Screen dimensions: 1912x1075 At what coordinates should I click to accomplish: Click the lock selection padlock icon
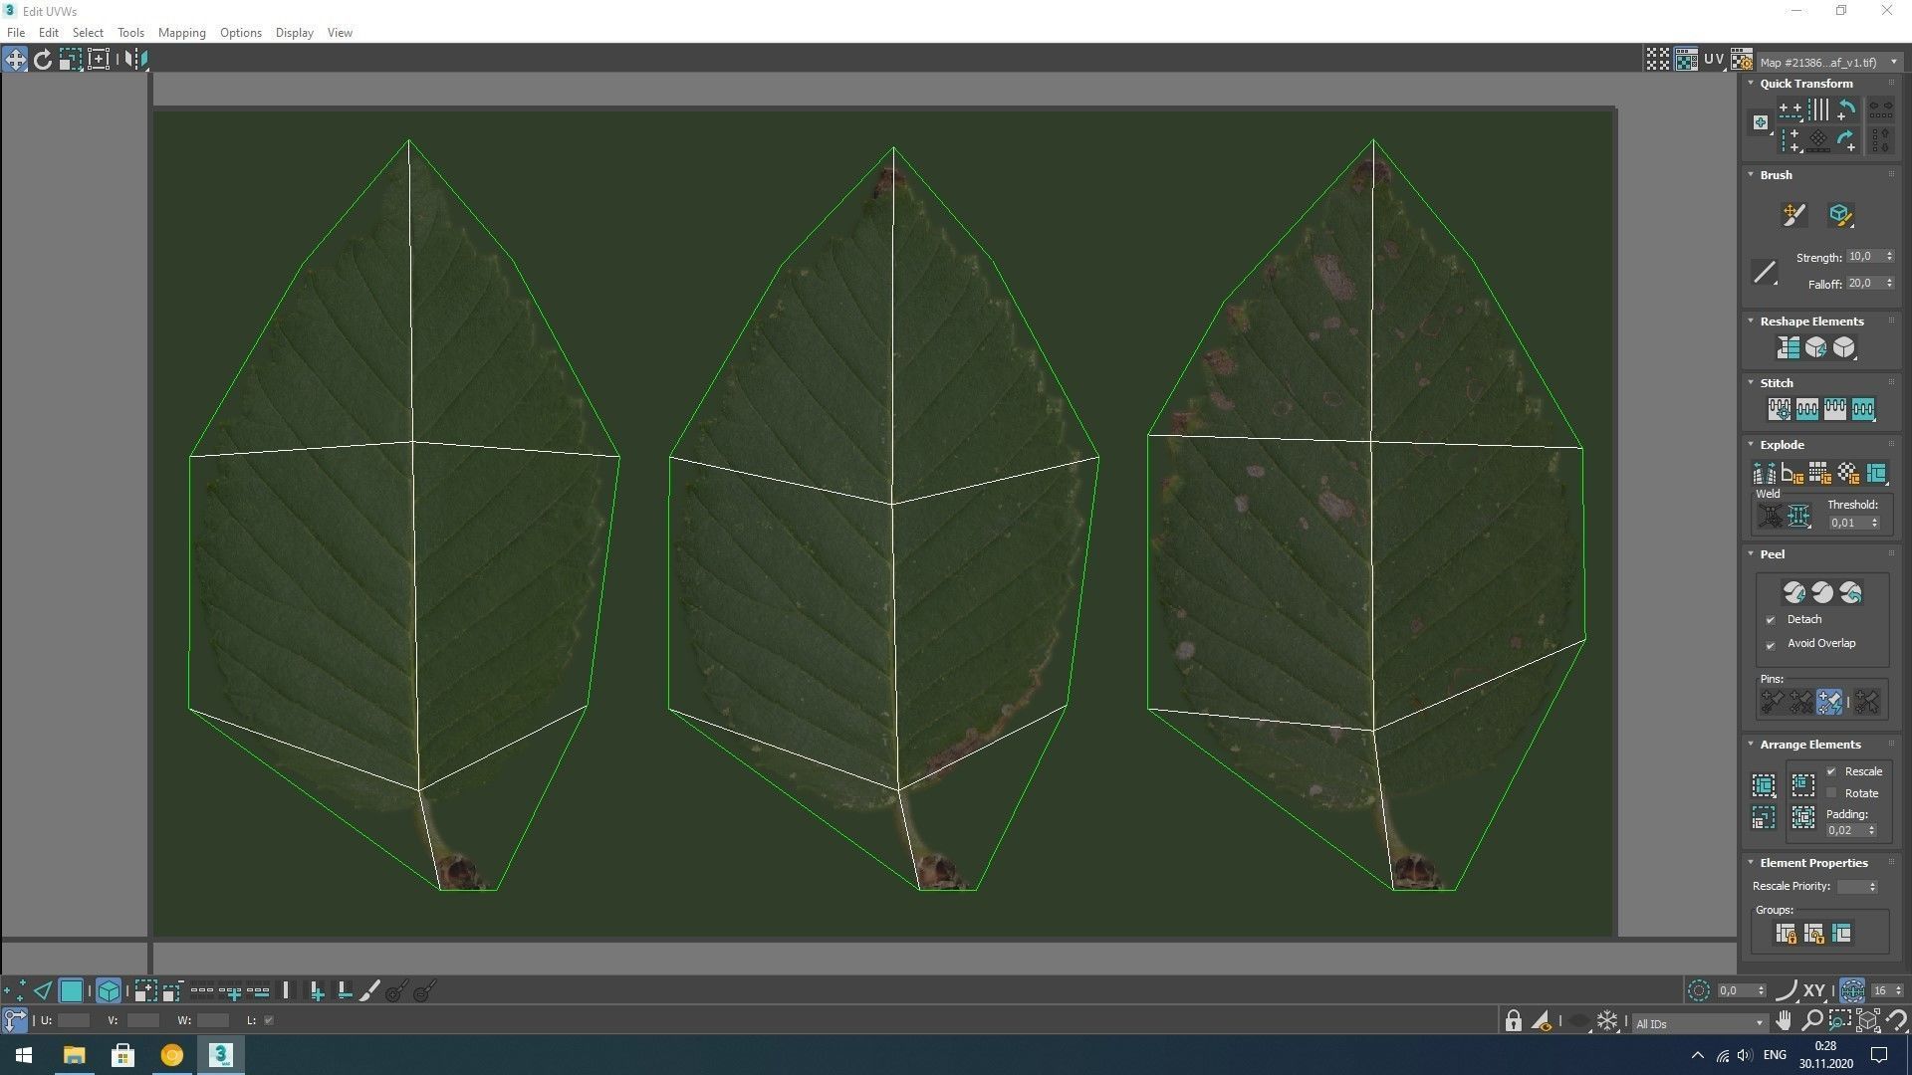click(x=1515, y=1021)
